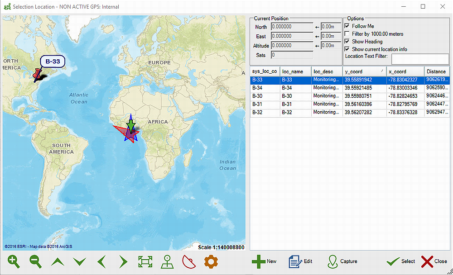Select the Zoom In tool
Viewport: 453px width, 275px height.
(x=13, y=262)
